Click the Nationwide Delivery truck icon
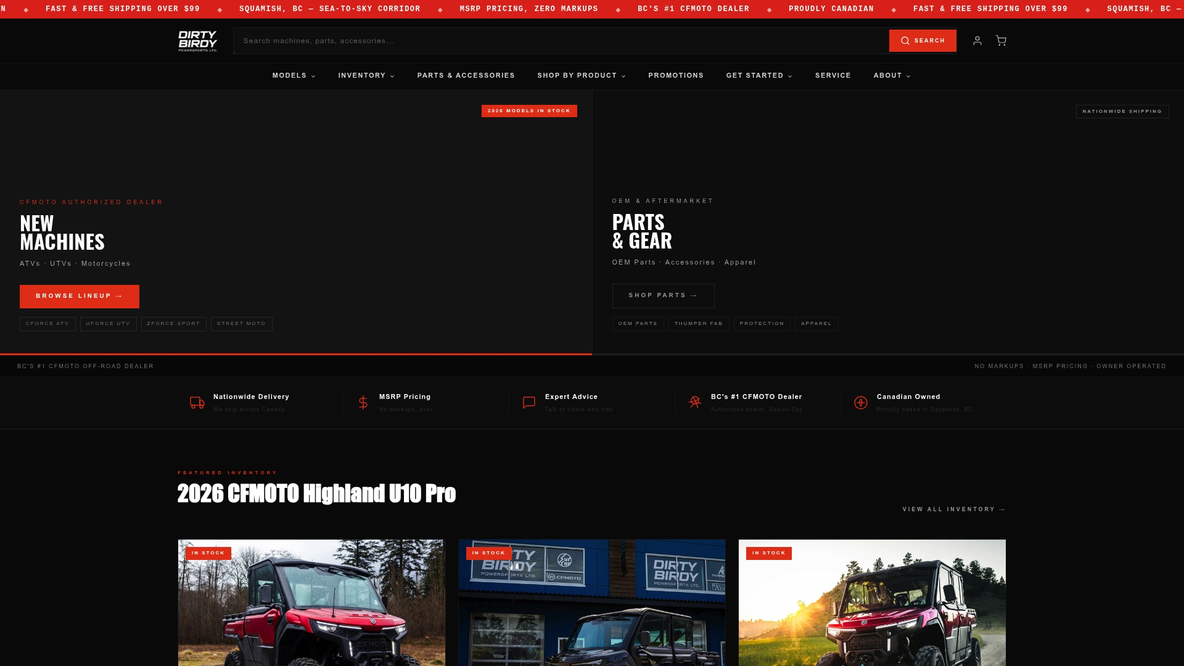The height and width of the screenshot is (666, 1184). point(197,403)
